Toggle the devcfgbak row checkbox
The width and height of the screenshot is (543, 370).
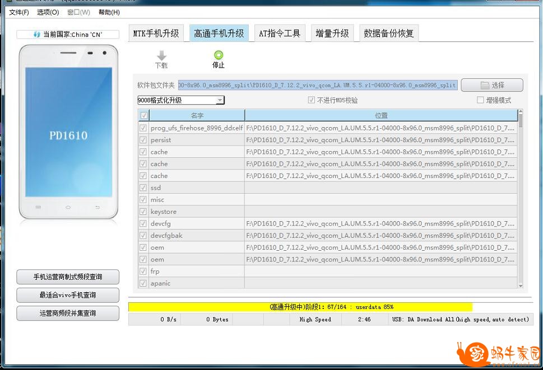(143, 236)
